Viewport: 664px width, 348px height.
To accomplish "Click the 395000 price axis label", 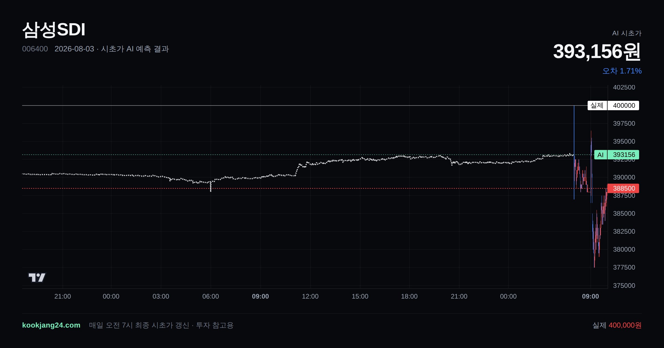I will tap(624, 141).
